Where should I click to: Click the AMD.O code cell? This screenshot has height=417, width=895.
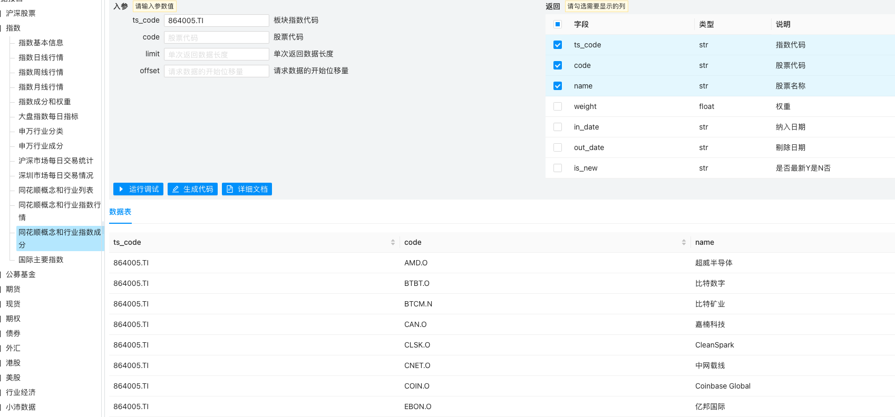(x=416, y=263)
